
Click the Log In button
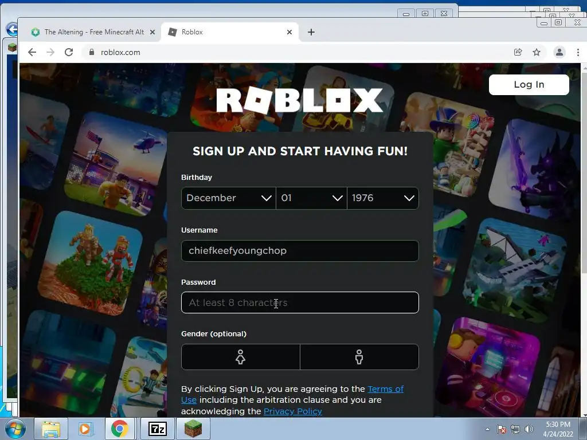[529, 85]
